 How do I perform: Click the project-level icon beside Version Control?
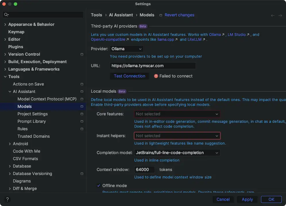pos(82,54)
